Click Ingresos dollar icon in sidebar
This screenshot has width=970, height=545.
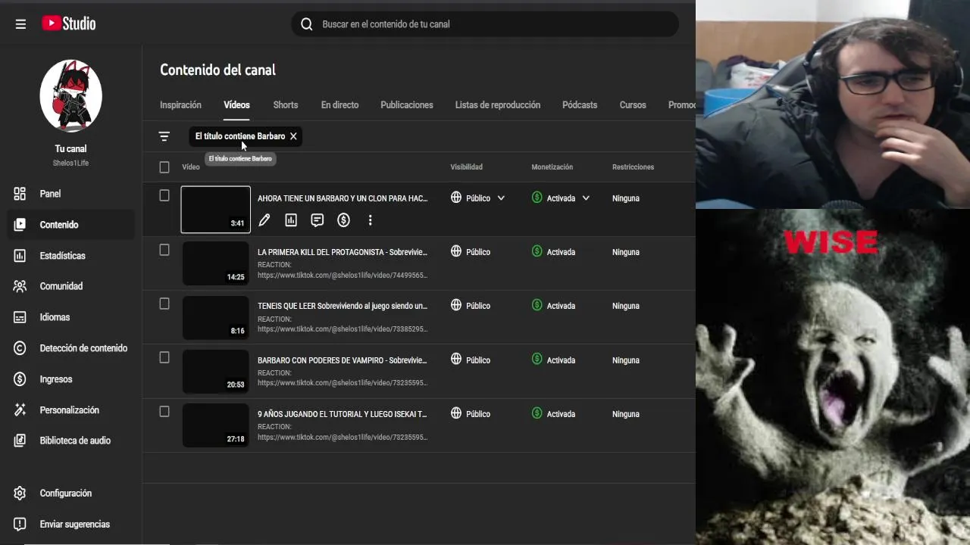coord(20,379)
